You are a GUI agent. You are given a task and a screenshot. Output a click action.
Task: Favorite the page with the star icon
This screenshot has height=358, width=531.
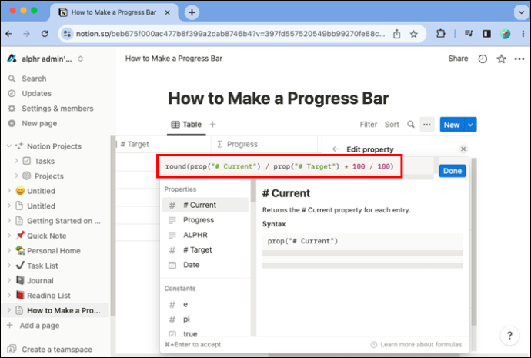click(x=501, y=59)
